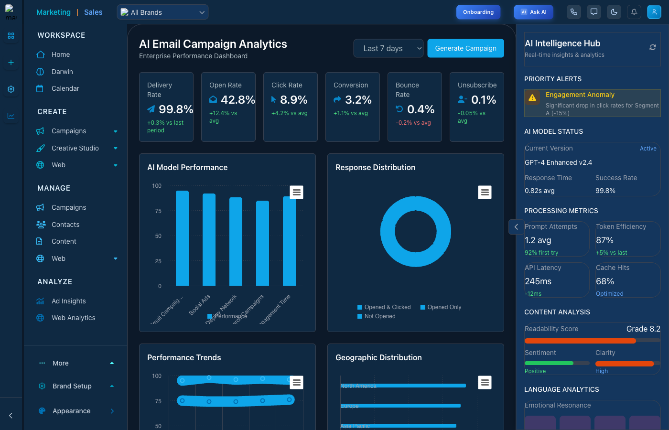Open the chart icon in left rail

(11, 116)
